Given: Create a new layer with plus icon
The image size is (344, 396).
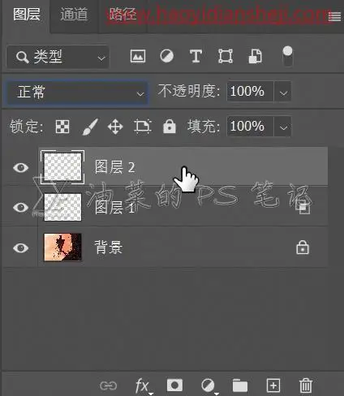Looking at the screenshot, I should click(x=273, y=385).
